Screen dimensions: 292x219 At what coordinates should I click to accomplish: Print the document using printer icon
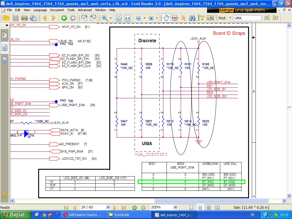(25, 18)
